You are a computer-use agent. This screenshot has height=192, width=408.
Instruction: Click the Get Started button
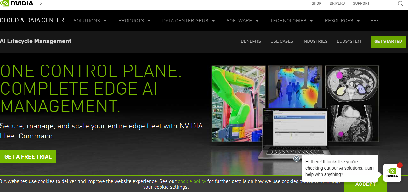pyautogui.click(x=388, y=41)
